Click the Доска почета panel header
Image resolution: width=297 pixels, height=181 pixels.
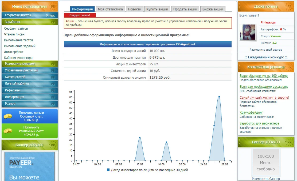click(266, 7)
